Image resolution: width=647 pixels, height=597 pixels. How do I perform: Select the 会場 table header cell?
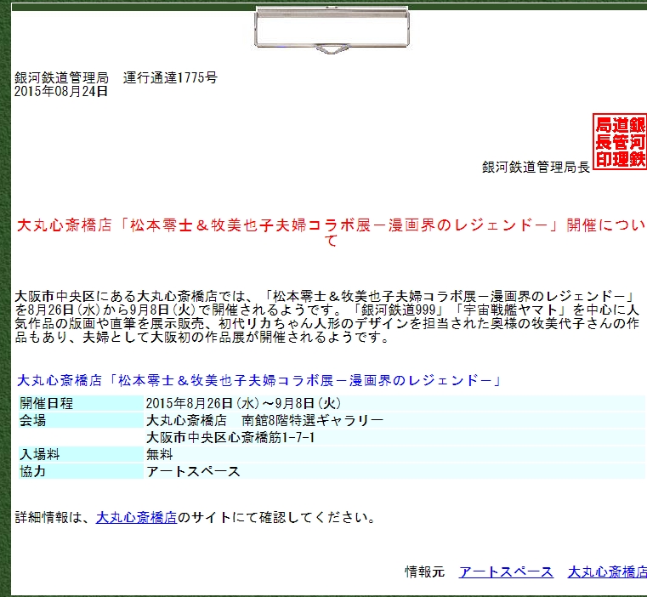click(81, 420)
